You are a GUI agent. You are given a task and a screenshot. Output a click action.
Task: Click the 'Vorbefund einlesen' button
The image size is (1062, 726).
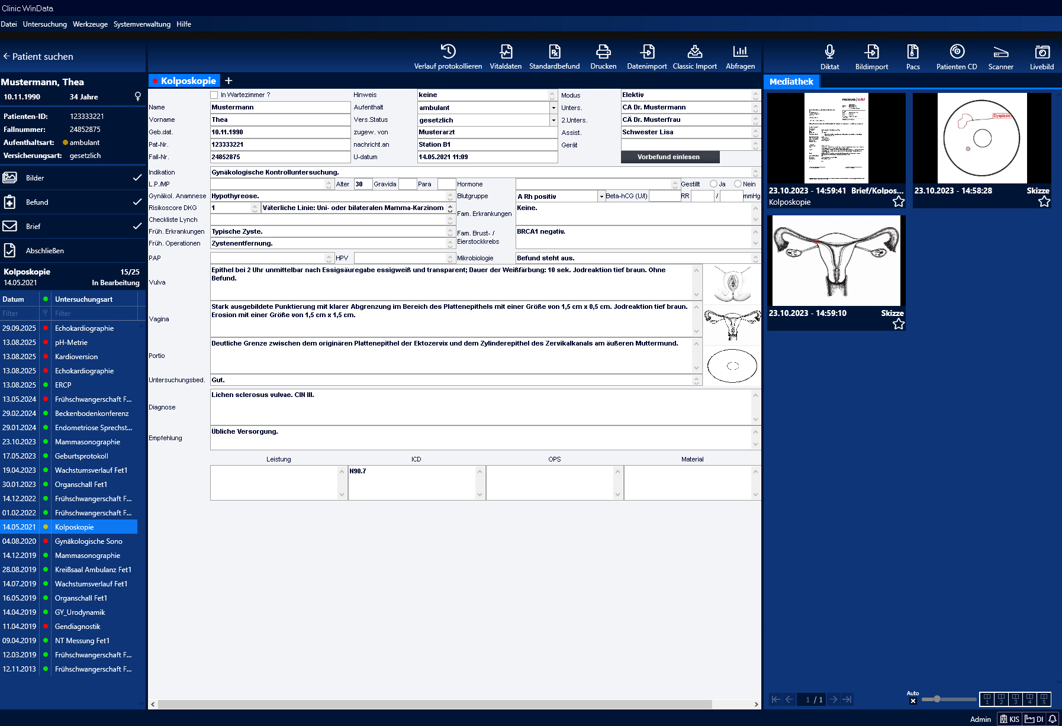coord(670,157)
